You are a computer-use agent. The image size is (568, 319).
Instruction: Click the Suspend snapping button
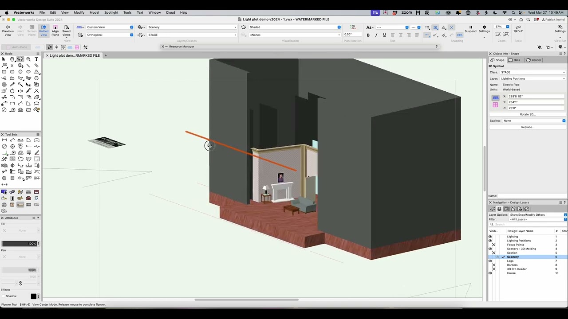(471, 29)
